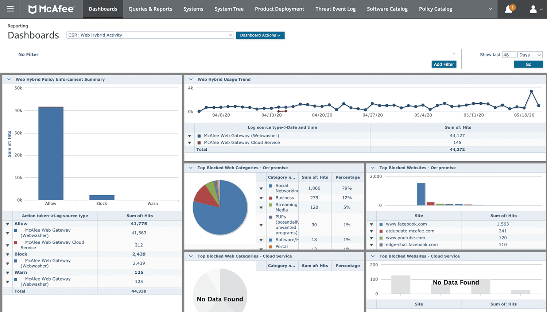The width and height of the screenshot is (547, 312).
Task: Expand the edge-chat.facebook.com row arrow
Action: 372,245
